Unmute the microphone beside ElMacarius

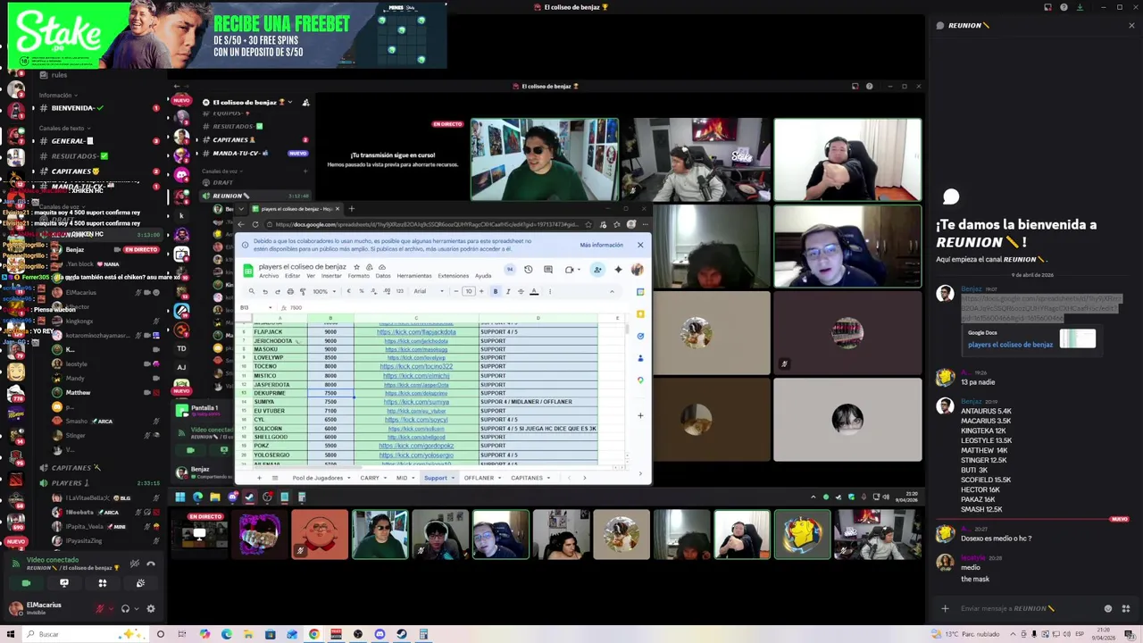click(100, 609)
